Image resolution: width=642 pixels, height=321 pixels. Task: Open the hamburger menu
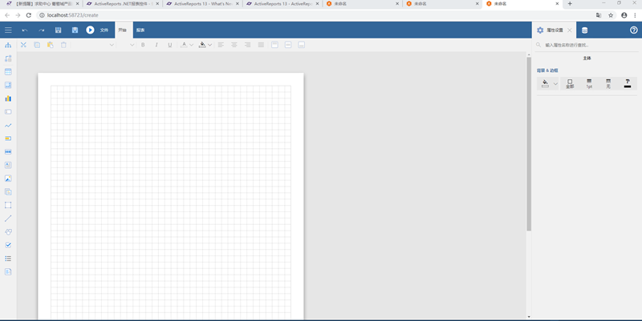click(x=8, y=30)
